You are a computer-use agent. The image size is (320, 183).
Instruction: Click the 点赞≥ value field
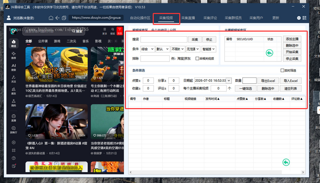pyautogui.click(x=148, y=80)
